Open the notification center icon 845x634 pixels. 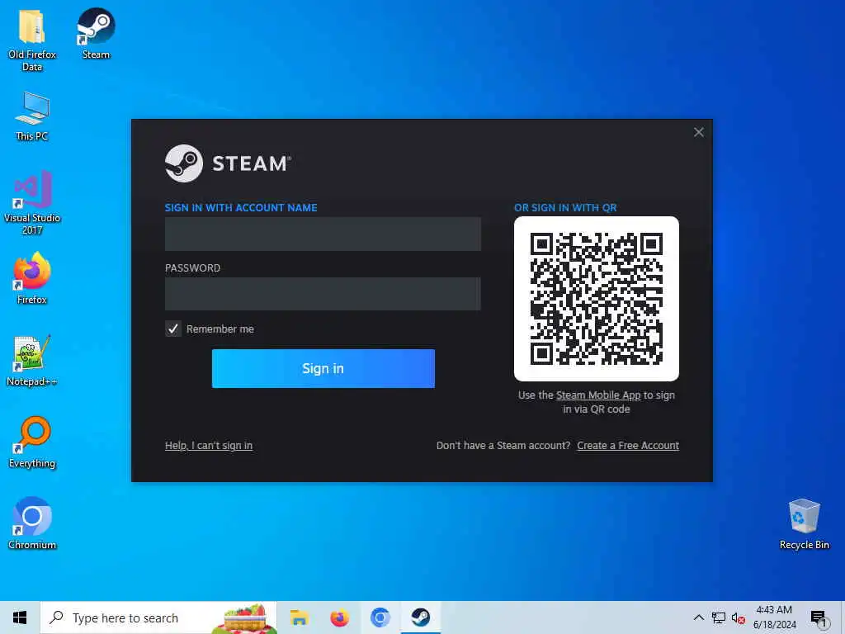(x=819, y=618)
